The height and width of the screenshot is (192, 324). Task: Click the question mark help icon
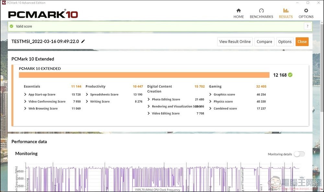tap(307, 27)
